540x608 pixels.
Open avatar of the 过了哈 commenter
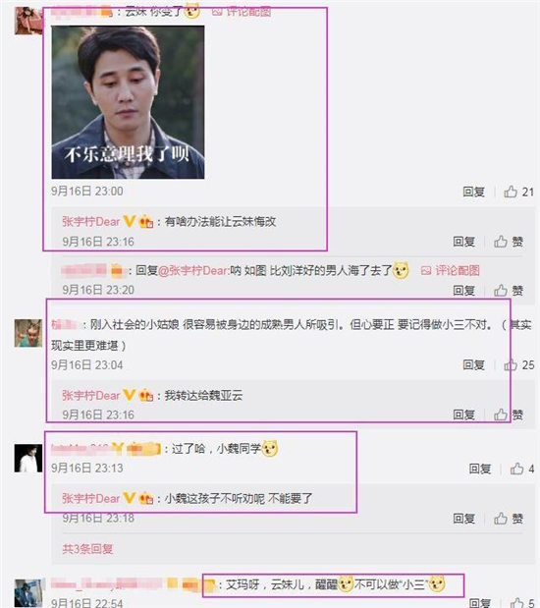coord(28,459)
